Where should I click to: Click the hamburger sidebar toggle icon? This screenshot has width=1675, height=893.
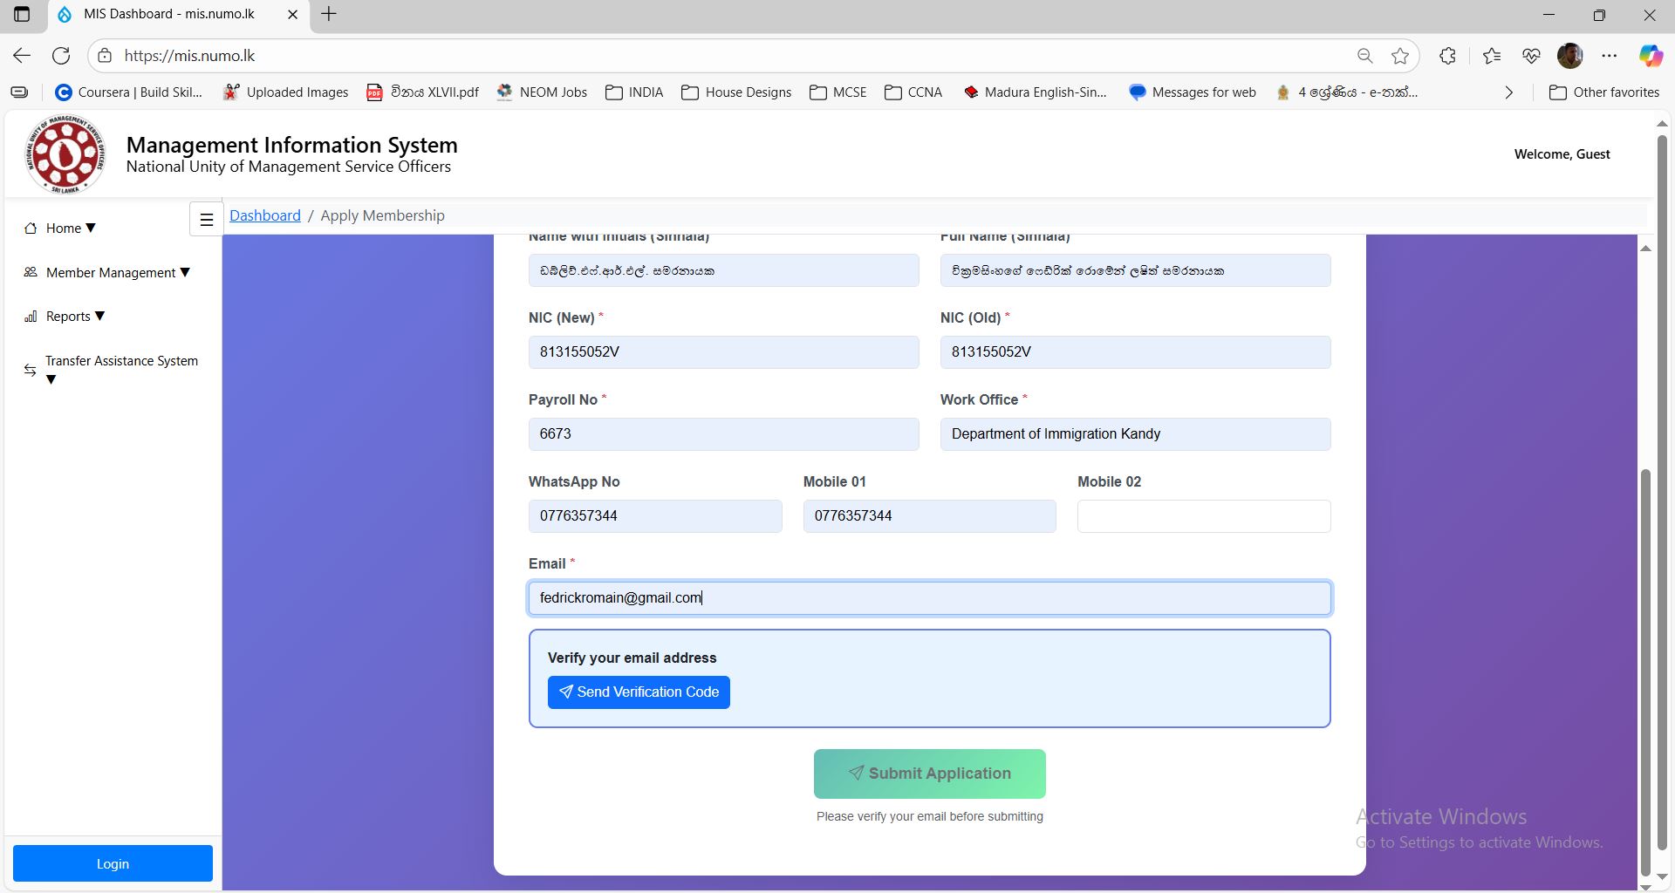[207, 220]
